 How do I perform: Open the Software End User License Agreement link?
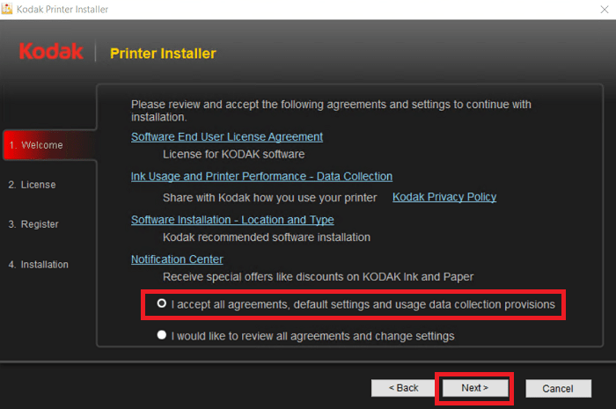[227, 137]
